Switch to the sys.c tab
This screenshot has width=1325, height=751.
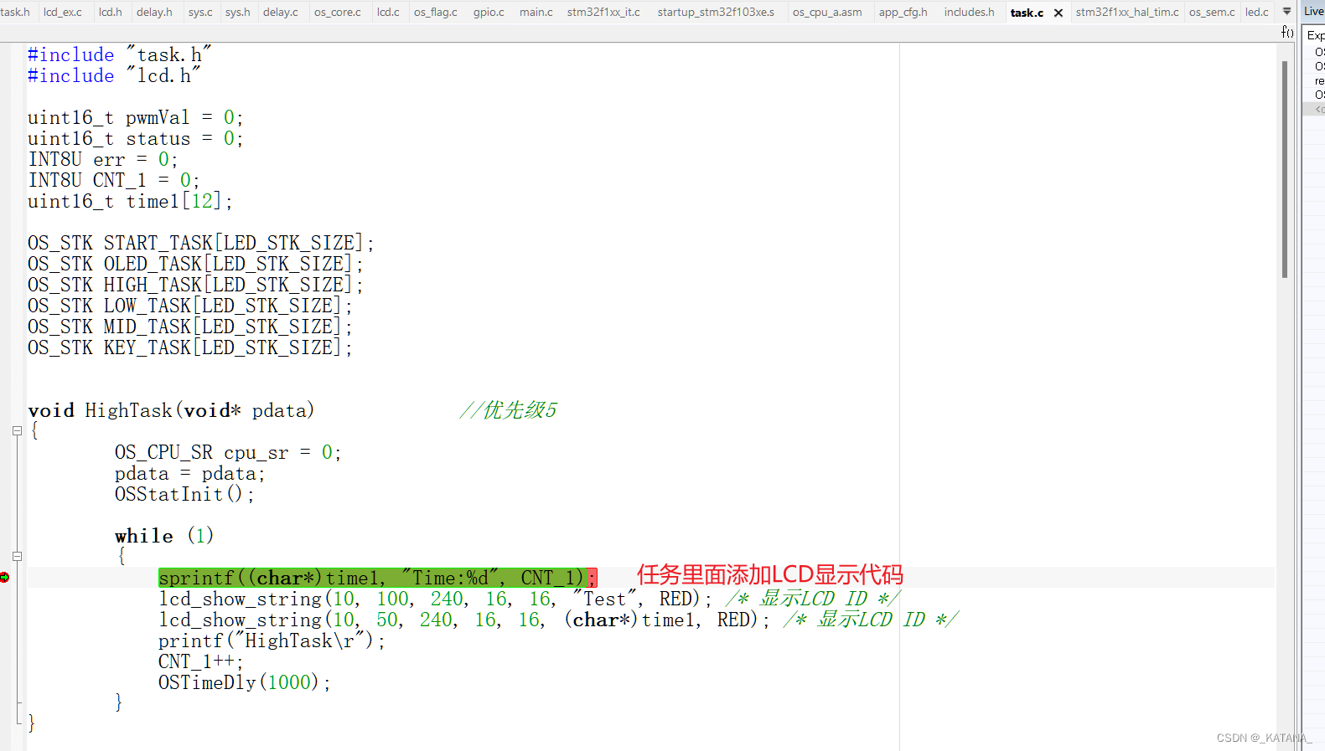click(x=200, y=12)
